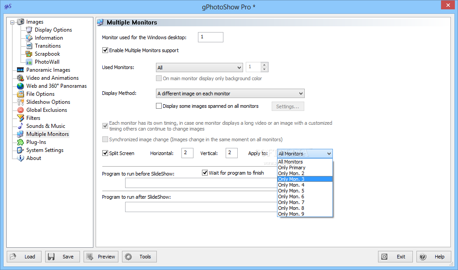Click the Slideshow Options tools icon
Screen dimensions: 458x270
21,102
